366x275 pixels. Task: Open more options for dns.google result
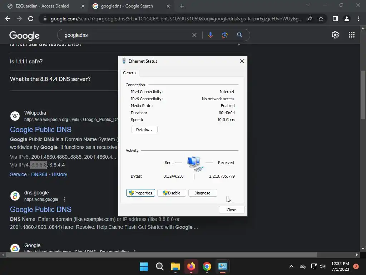(64, 199)
